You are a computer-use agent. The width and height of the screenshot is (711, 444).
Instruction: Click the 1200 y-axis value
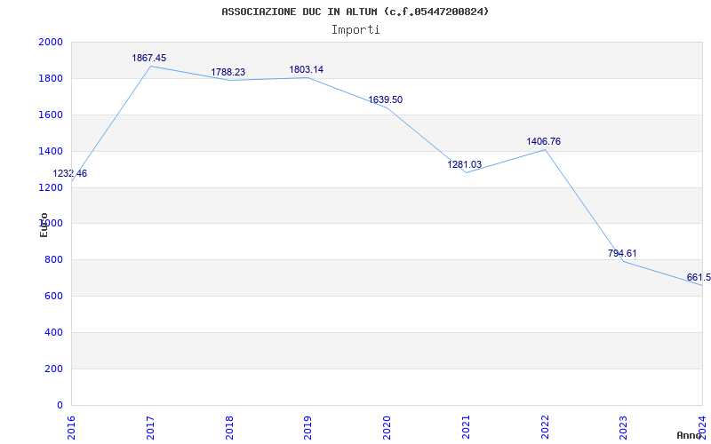[51, 187]
